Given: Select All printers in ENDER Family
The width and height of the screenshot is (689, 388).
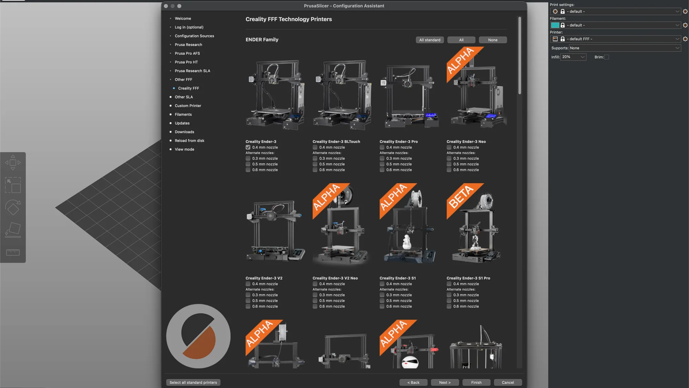Looking at the screenshot, I should 461,40.
